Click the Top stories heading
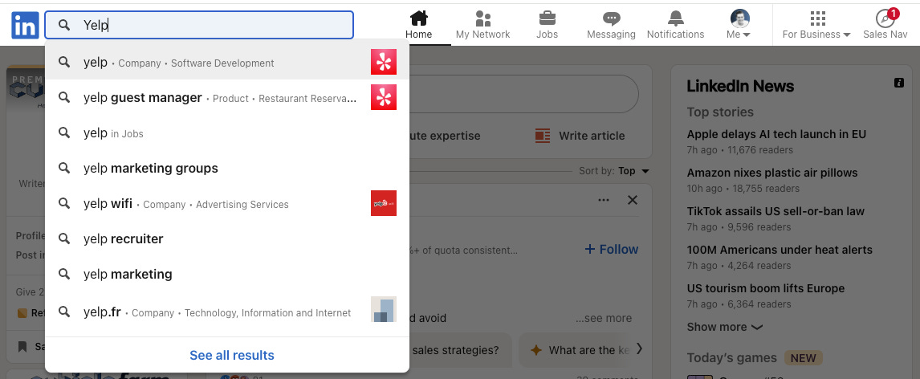 (721, 112)
